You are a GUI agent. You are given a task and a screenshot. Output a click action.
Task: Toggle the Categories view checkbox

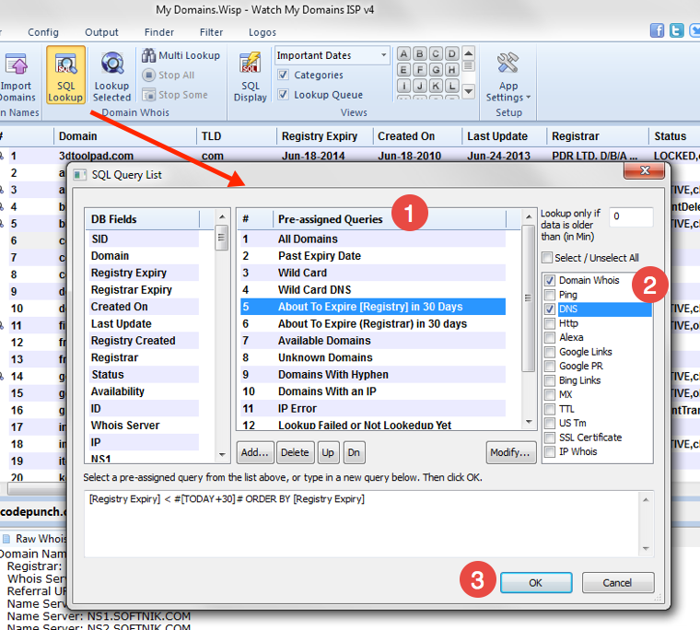point(283,75)
